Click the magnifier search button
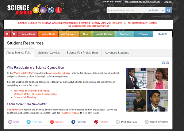 tap(169, 10)
